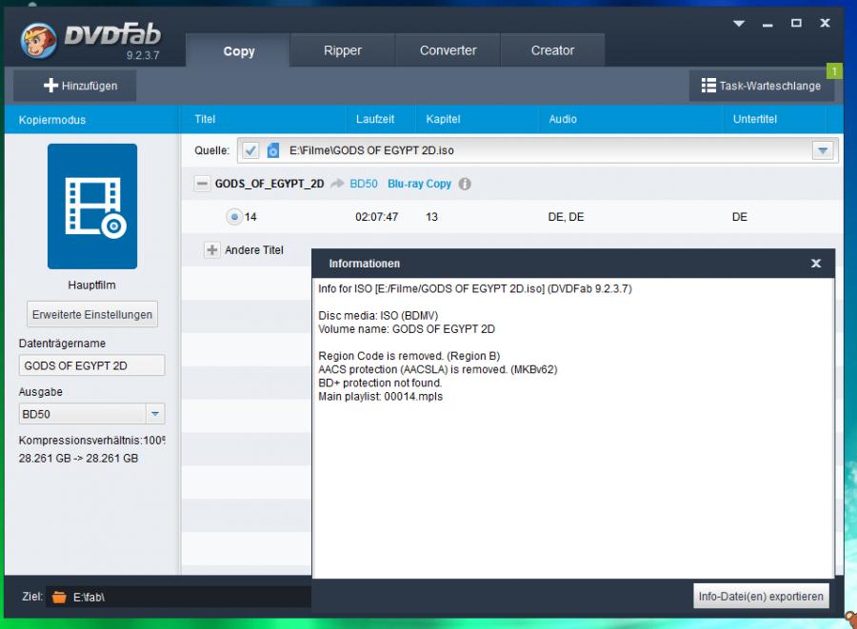Minimize the DVDFab window
Viewport: 857px width, 629px height.
767,24
